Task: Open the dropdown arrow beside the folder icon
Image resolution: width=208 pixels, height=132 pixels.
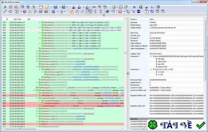Action: pyautogui.click(x=51, y=7)
